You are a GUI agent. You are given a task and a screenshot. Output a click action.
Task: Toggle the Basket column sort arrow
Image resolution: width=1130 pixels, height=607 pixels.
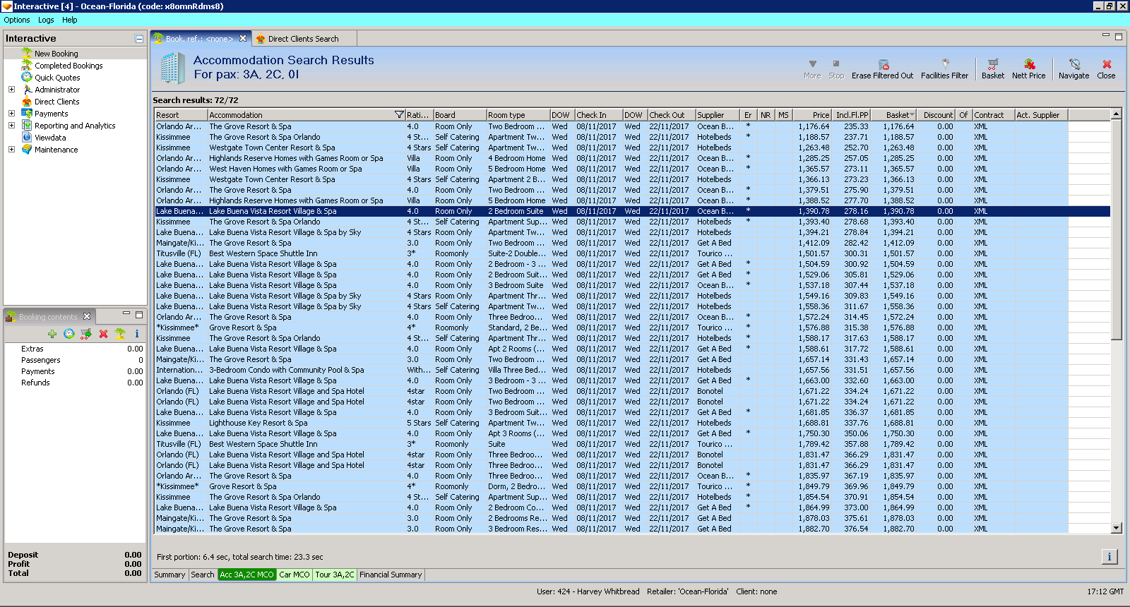(912, 115)
